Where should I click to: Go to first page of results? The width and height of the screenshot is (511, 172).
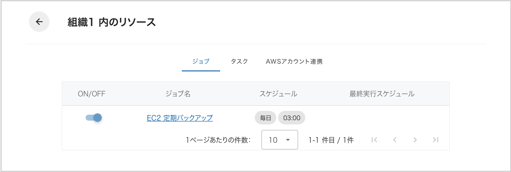point(374,140)
